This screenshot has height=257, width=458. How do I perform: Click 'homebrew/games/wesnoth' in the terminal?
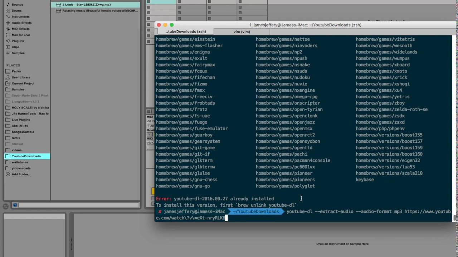click(384, 46)
